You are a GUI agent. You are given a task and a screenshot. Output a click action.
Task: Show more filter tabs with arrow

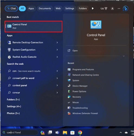(x=93, y=8)
